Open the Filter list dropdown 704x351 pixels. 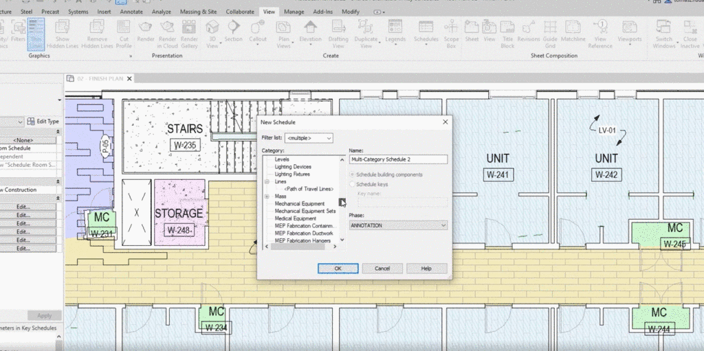coord(309,138)
